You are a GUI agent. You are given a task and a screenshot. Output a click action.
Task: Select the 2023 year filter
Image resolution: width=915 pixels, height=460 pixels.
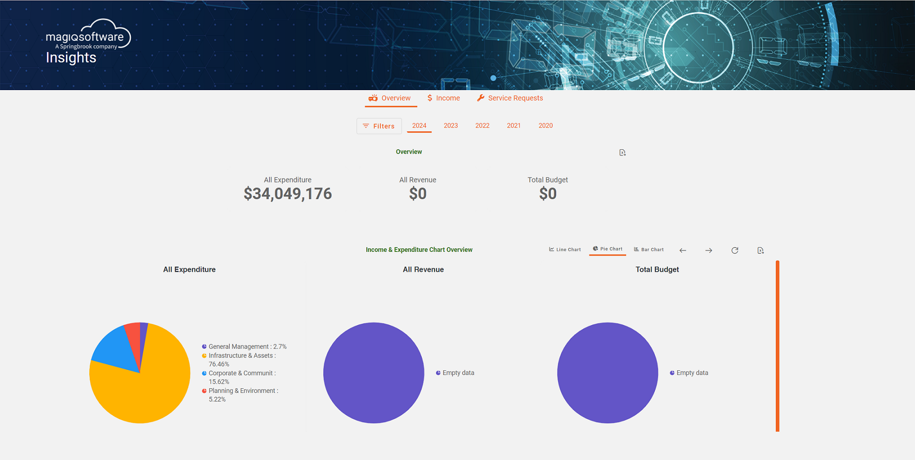[x=451, y=125]
